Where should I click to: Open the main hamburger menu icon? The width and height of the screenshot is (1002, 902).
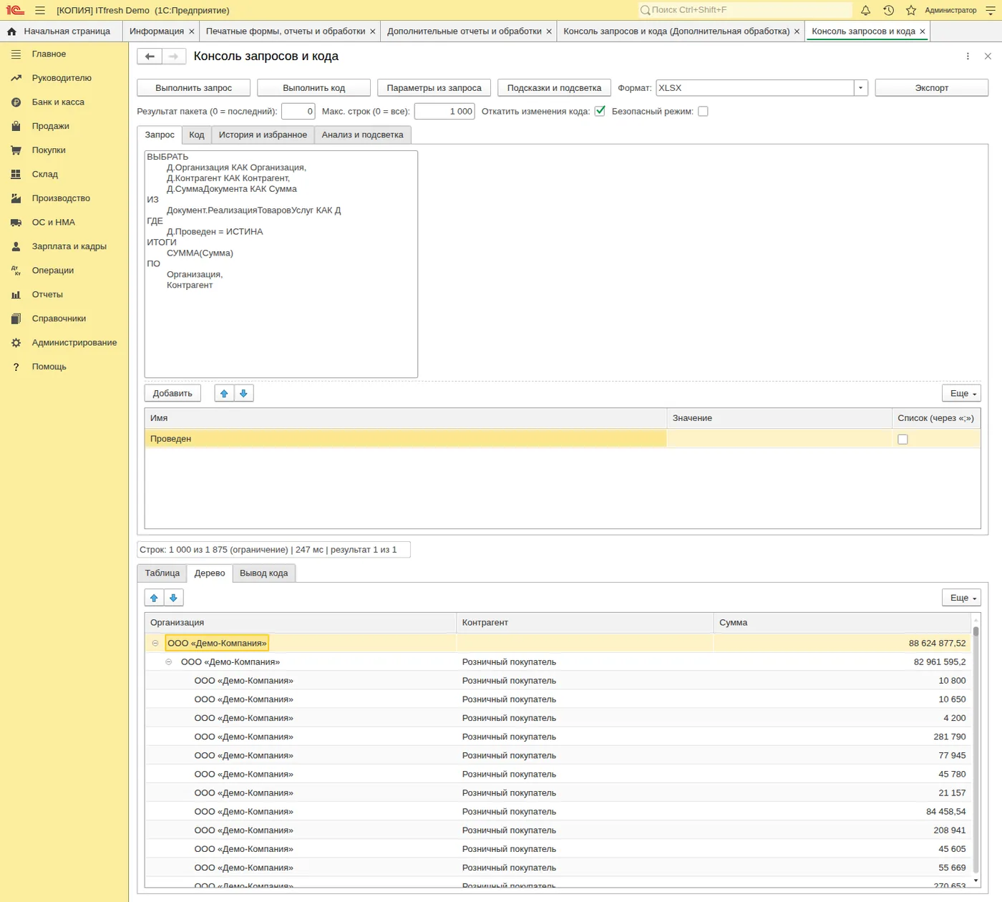[x=40, y=10]
